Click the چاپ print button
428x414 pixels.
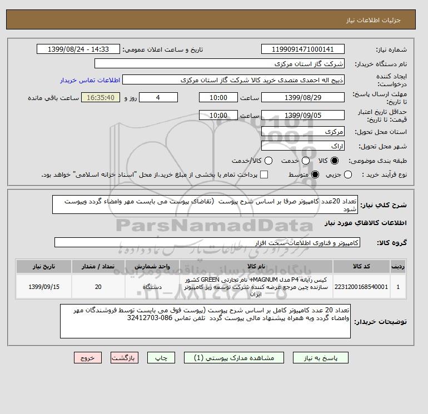pyautogui.click(x=161, y=358)
